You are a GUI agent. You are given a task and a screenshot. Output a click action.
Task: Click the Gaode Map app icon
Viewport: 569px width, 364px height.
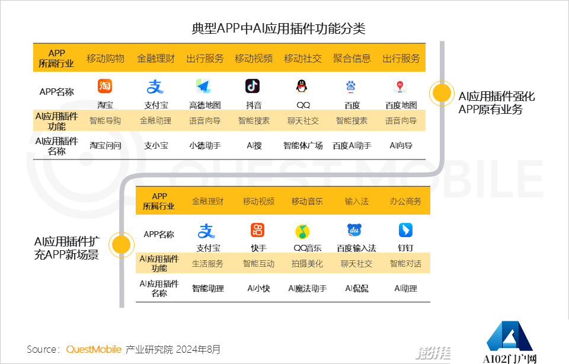coord(203,86)
